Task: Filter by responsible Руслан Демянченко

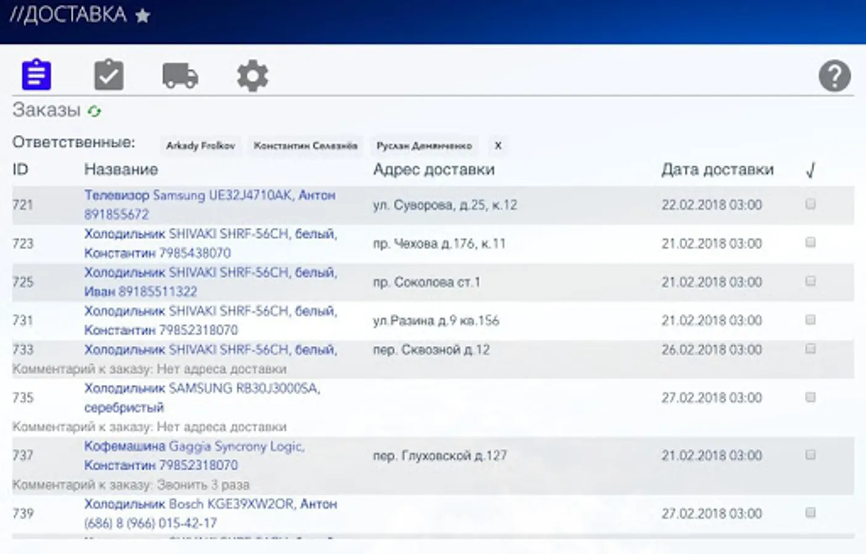Action: (x=424, y=146)
